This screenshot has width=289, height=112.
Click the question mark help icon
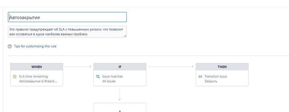(x=10, y=46)
